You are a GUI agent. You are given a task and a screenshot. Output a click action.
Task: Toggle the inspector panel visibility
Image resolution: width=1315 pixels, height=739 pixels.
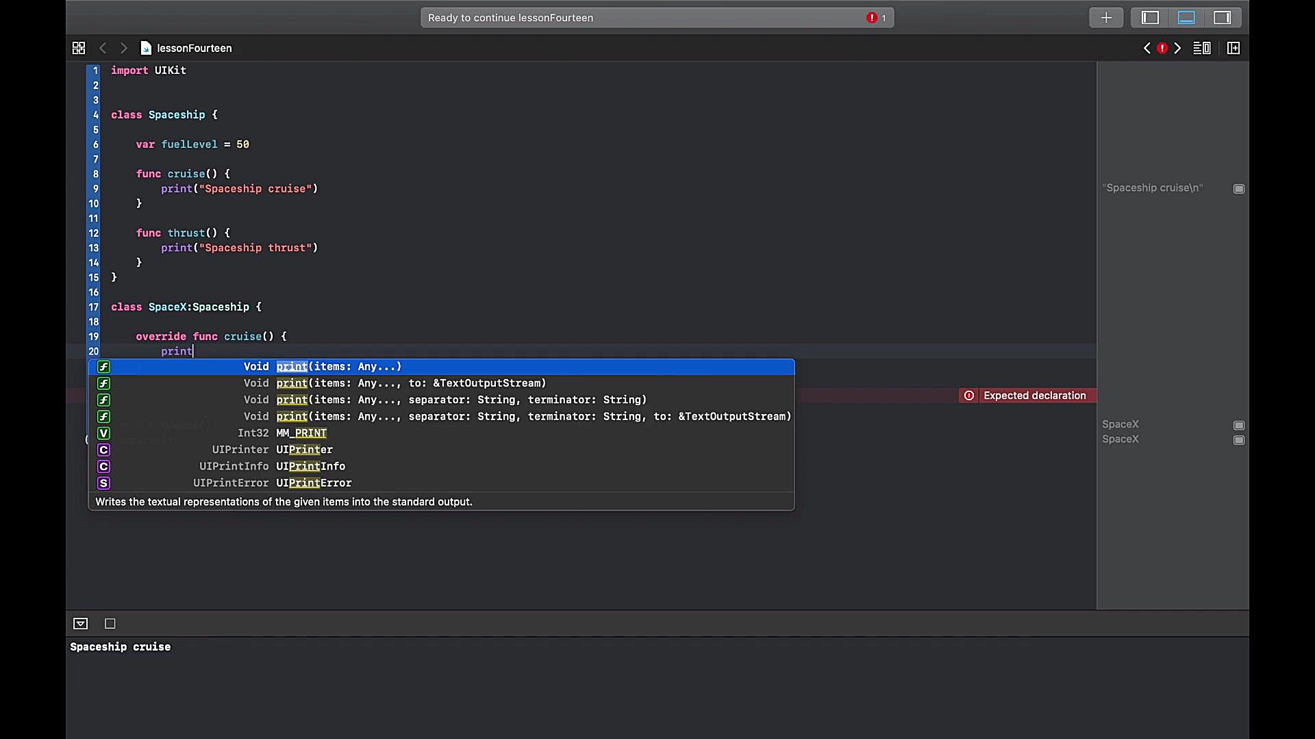click(x=1223, y=18)
